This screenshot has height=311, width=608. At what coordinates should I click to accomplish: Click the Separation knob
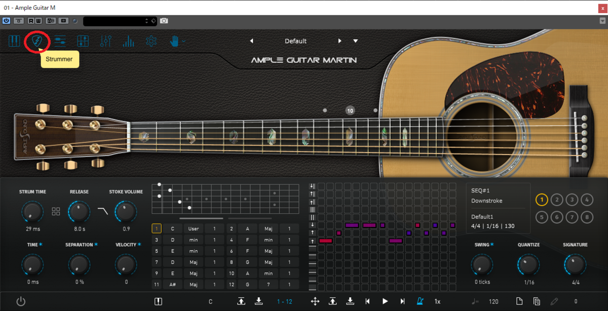[79, 264]
